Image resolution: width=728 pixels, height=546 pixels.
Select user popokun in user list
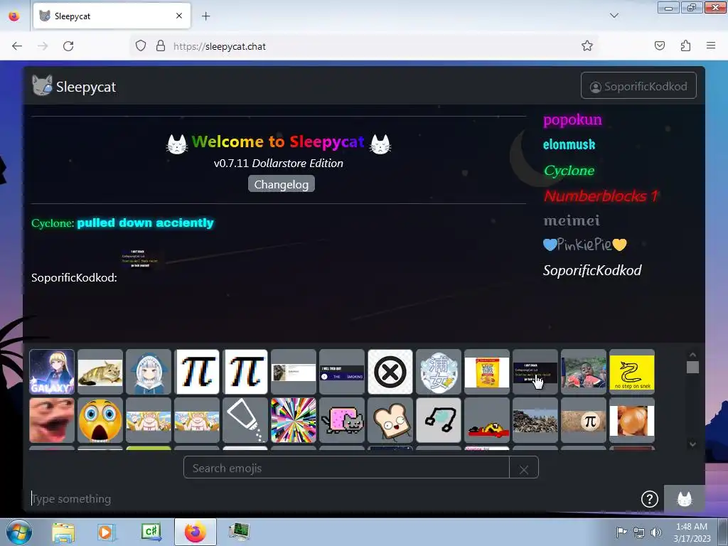(x=572, y=119)
